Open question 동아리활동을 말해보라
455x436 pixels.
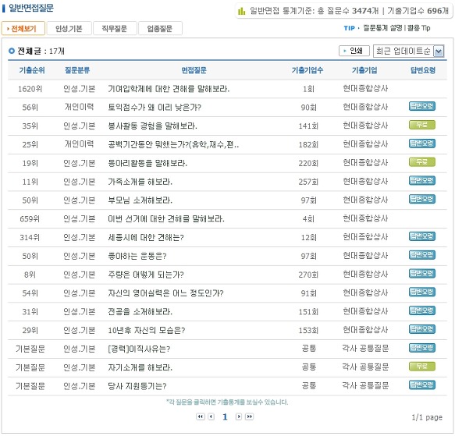(148, 163)
